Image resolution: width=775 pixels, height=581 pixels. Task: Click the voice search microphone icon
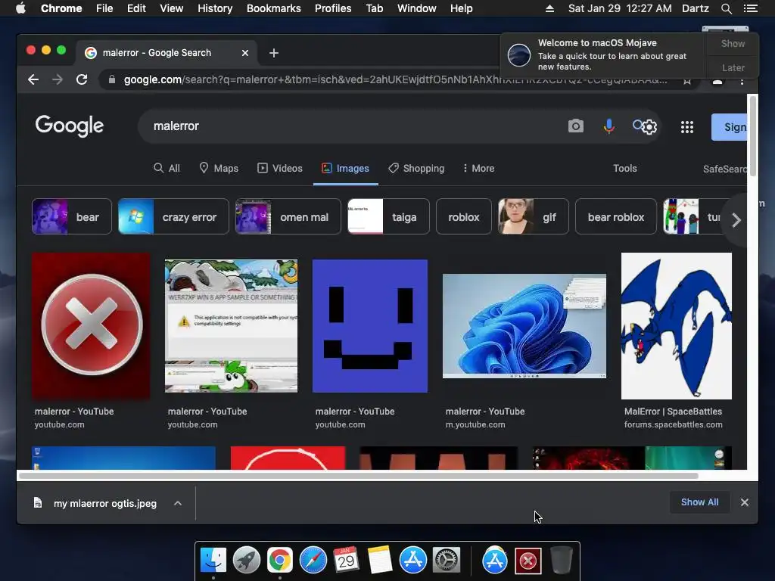click(x=609, y=126)
